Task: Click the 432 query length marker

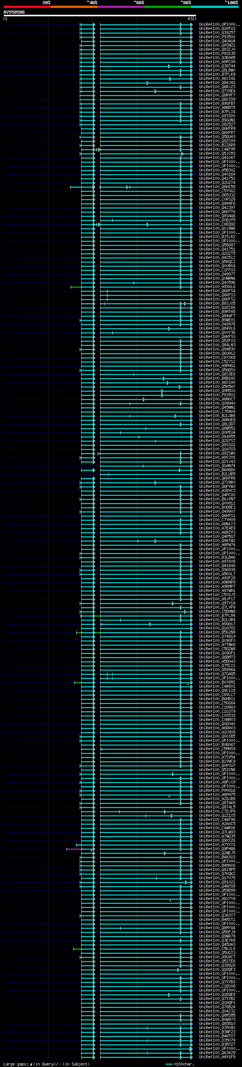Action: (191, 19)
